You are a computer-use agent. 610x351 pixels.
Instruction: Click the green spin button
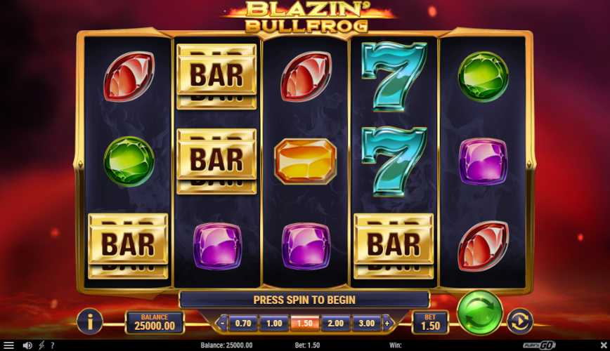(480, 313)
